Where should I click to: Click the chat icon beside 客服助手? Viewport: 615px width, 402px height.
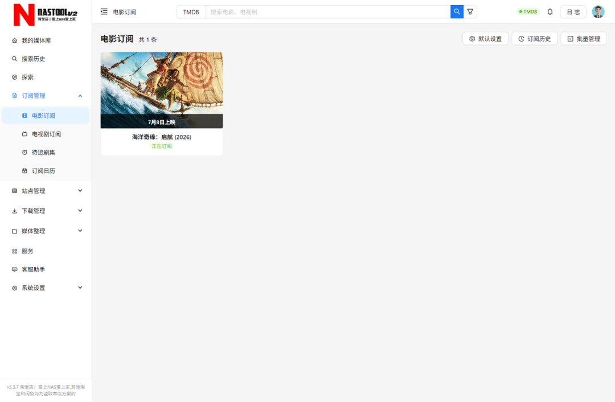(x=14, y=269)
